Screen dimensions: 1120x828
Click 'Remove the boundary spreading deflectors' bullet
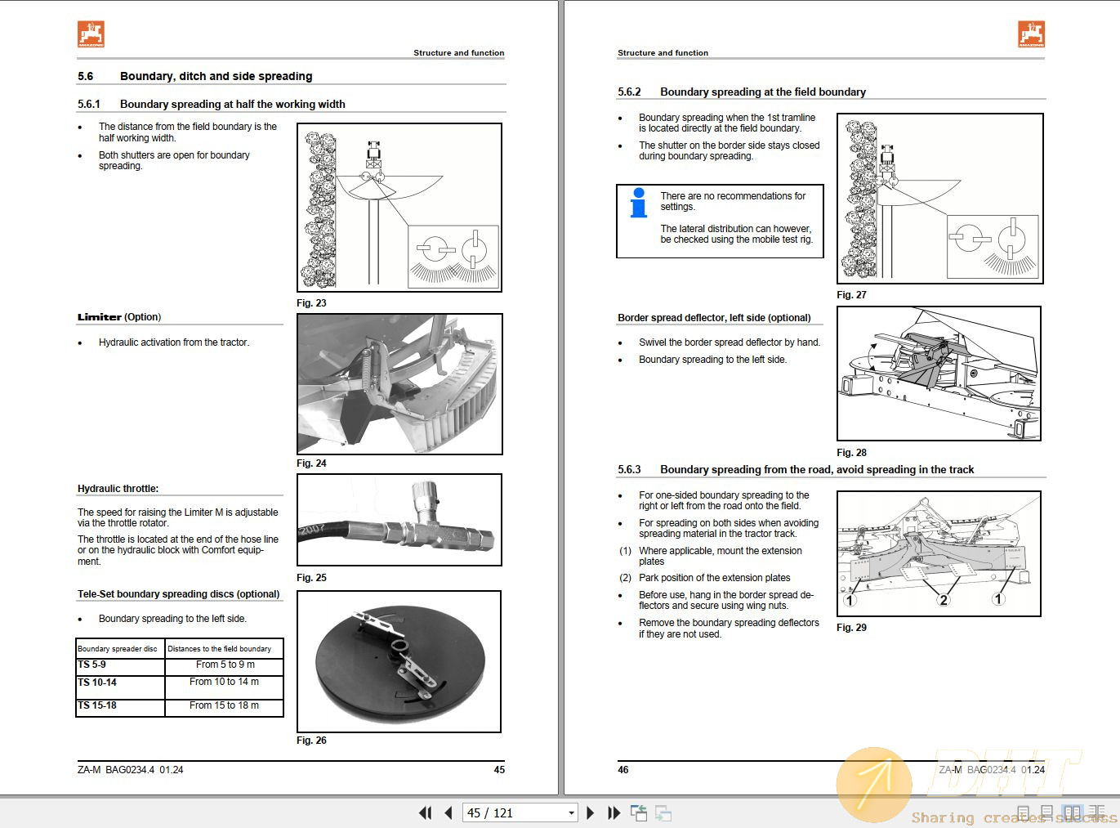729,629
